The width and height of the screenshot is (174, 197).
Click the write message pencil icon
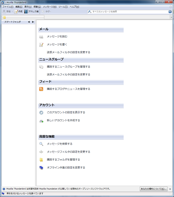point(41,45)
